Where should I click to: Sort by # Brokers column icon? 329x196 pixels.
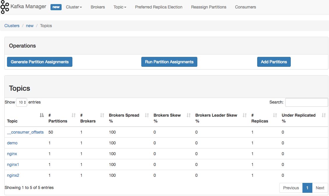(x=102, y=115)
